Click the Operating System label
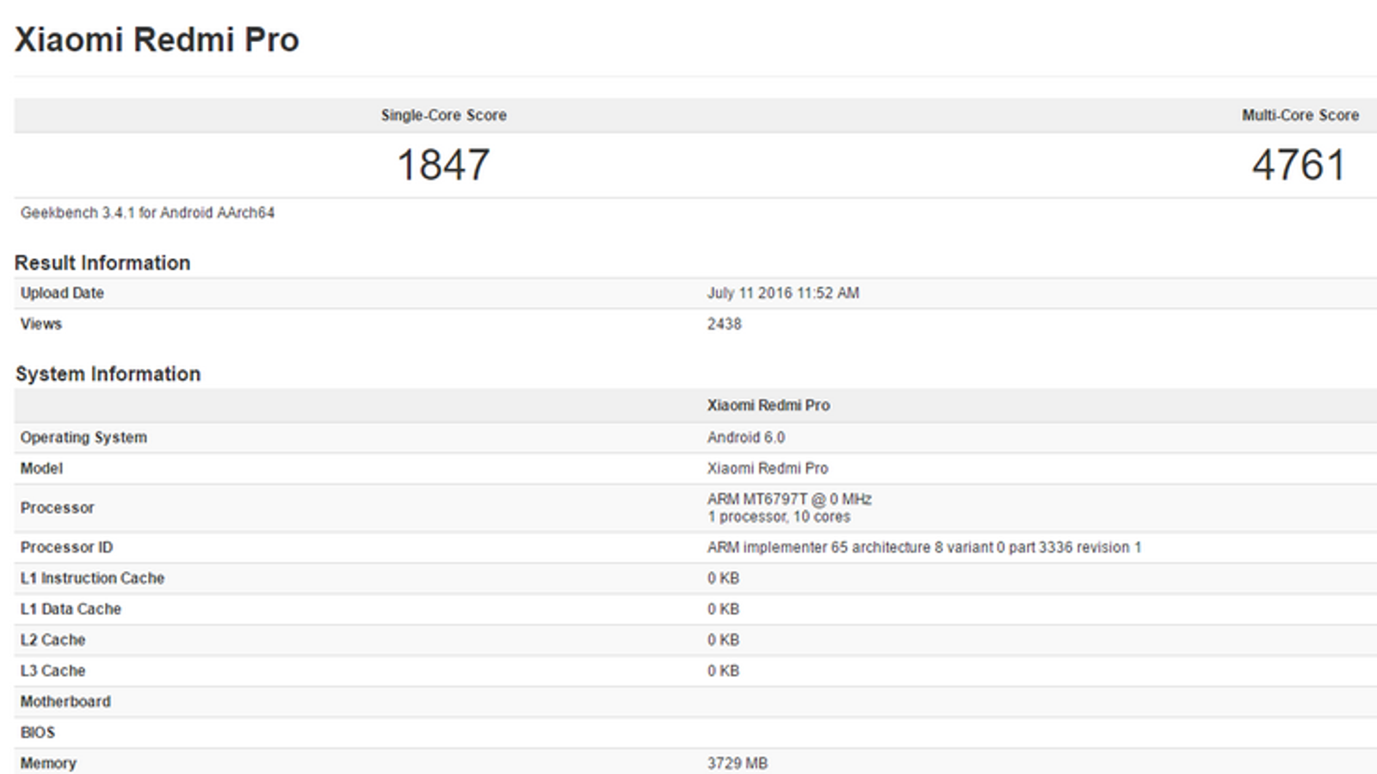Image resolution: width=1377 pixels, height=774 pixels. [x=83, y=438]
